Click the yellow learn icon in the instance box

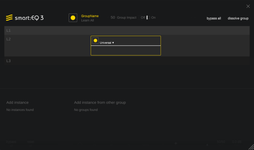click(95, 40)
